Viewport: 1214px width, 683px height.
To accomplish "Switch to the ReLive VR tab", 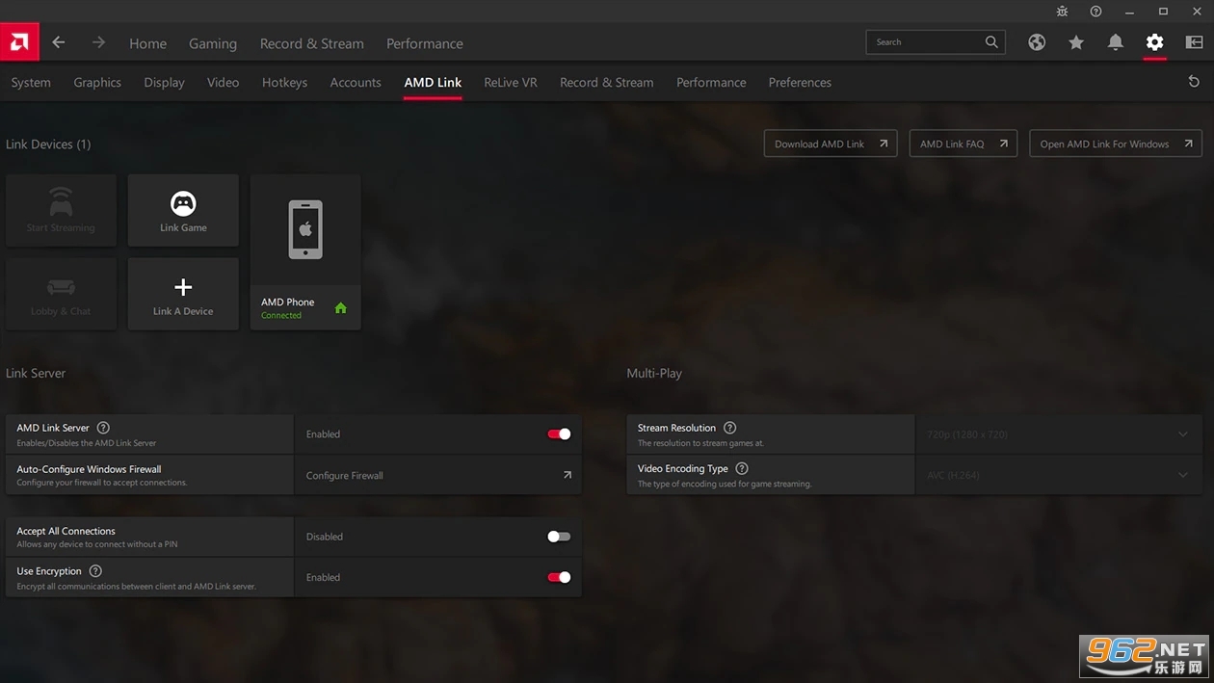I will tap(511, 82).
